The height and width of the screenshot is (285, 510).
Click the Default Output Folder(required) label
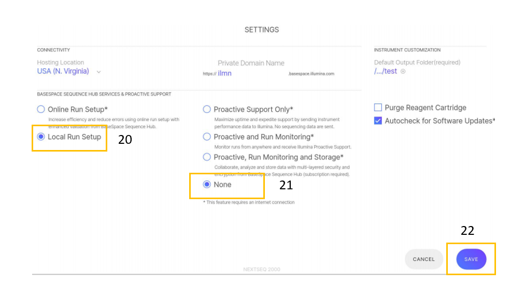coord(417,63)
